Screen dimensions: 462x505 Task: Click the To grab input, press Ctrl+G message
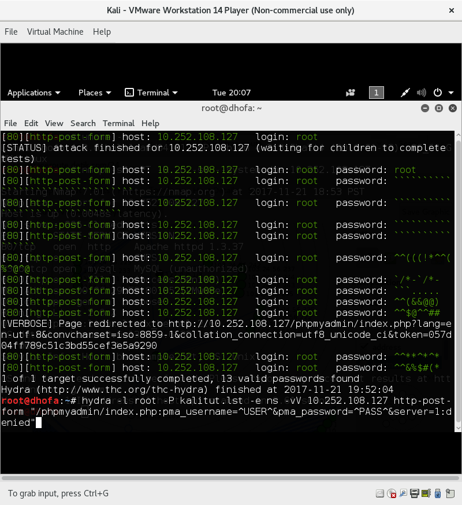(x=58, y=493)
